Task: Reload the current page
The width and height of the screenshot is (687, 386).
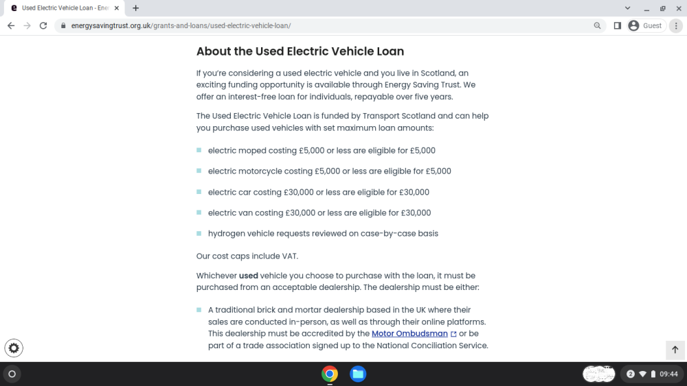Action: [43, 26]
